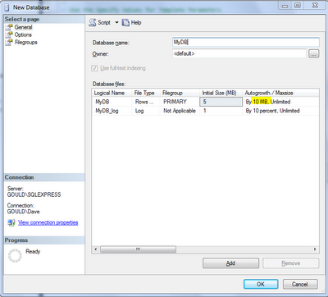Click the General page icon
Viewport: 328px width, 297px height.
(10, 27)
